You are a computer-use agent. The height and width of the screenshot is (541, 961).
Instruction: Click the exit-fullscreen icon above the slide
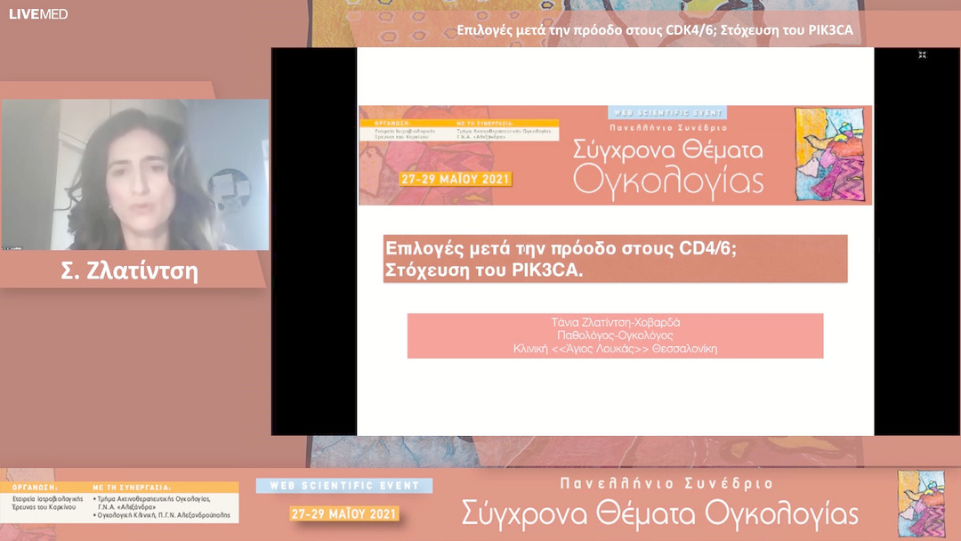click(922, 55)
